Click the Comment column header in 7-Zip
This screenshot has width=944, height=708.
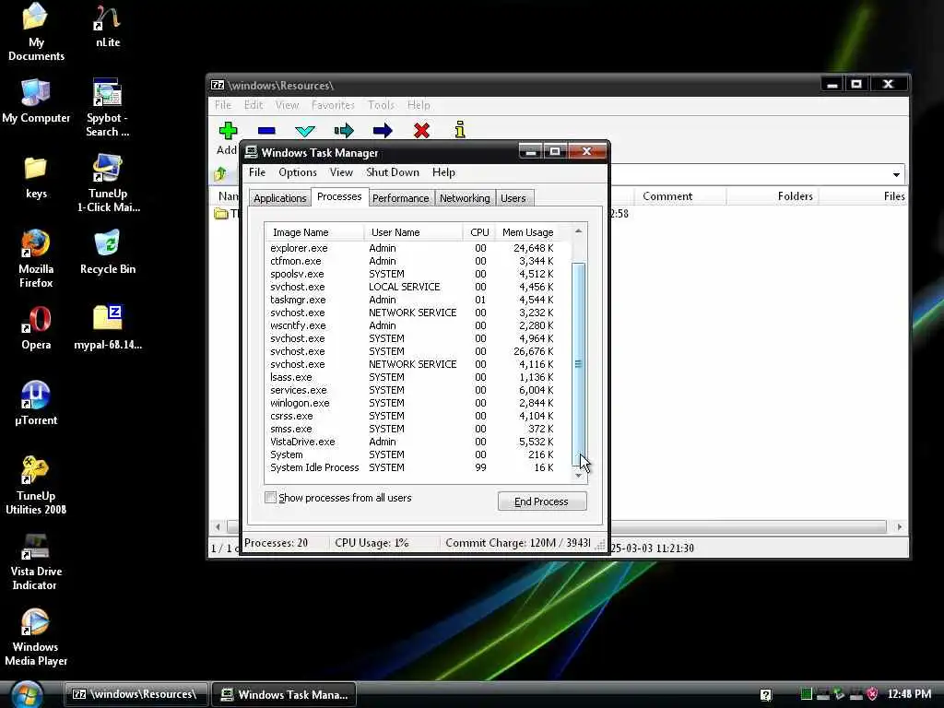coord(679,196)
